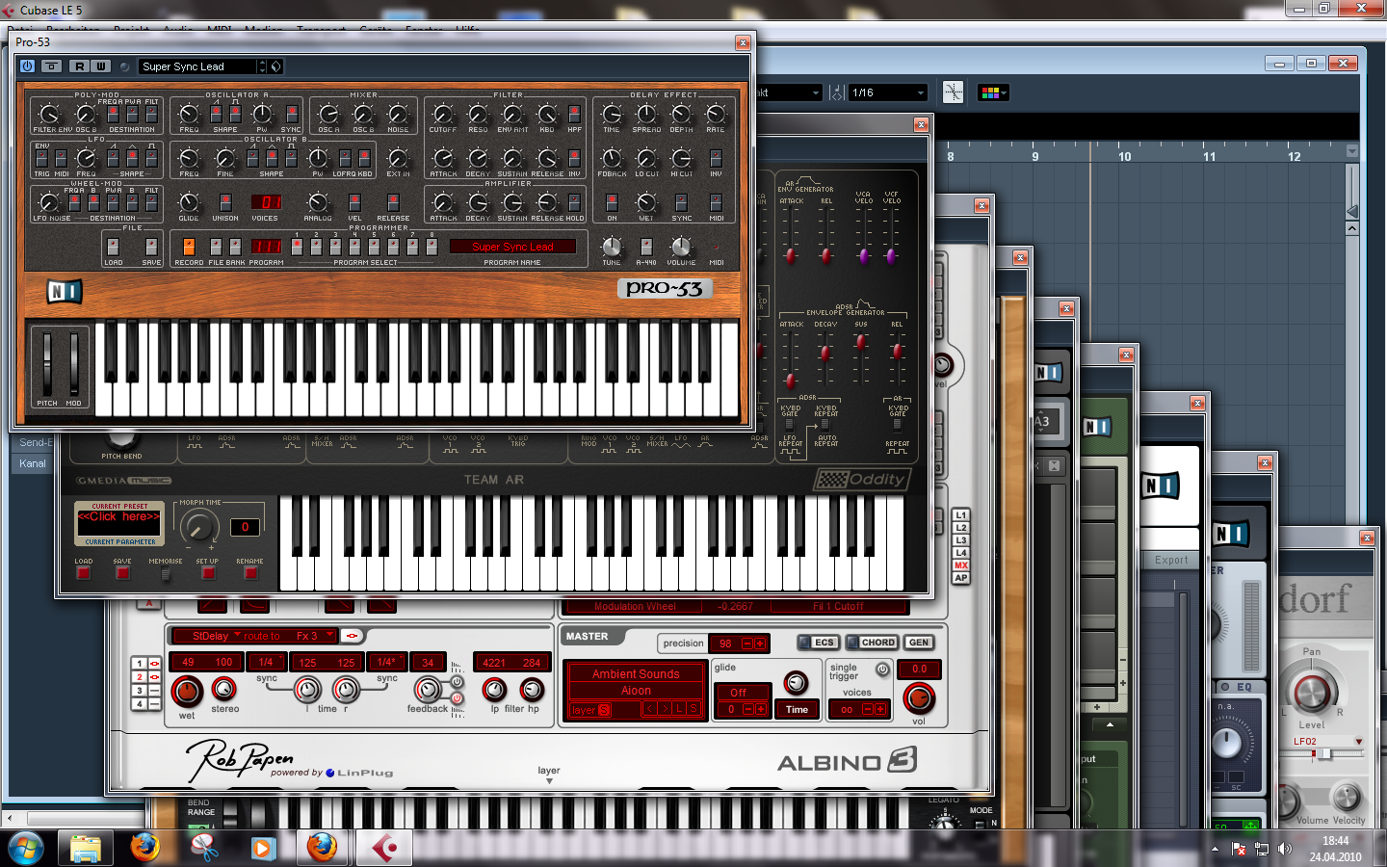Toggle Albino single trigger button
The height and width of the screenshot is (867, 1387).
click(882, 669)
